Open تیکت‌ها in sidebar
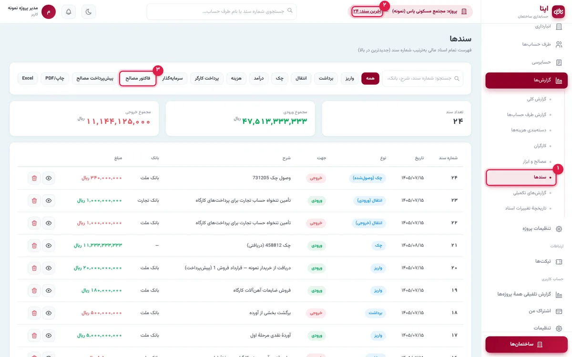Viewport: 572px width, 357px height. tap(526, 261)
